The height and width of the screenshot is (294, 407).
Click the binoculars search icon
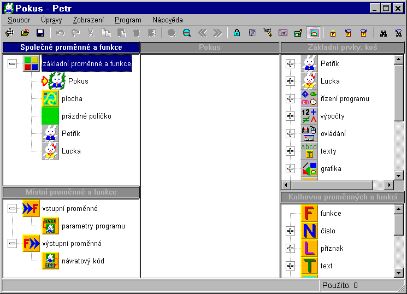tap(384, 33)
